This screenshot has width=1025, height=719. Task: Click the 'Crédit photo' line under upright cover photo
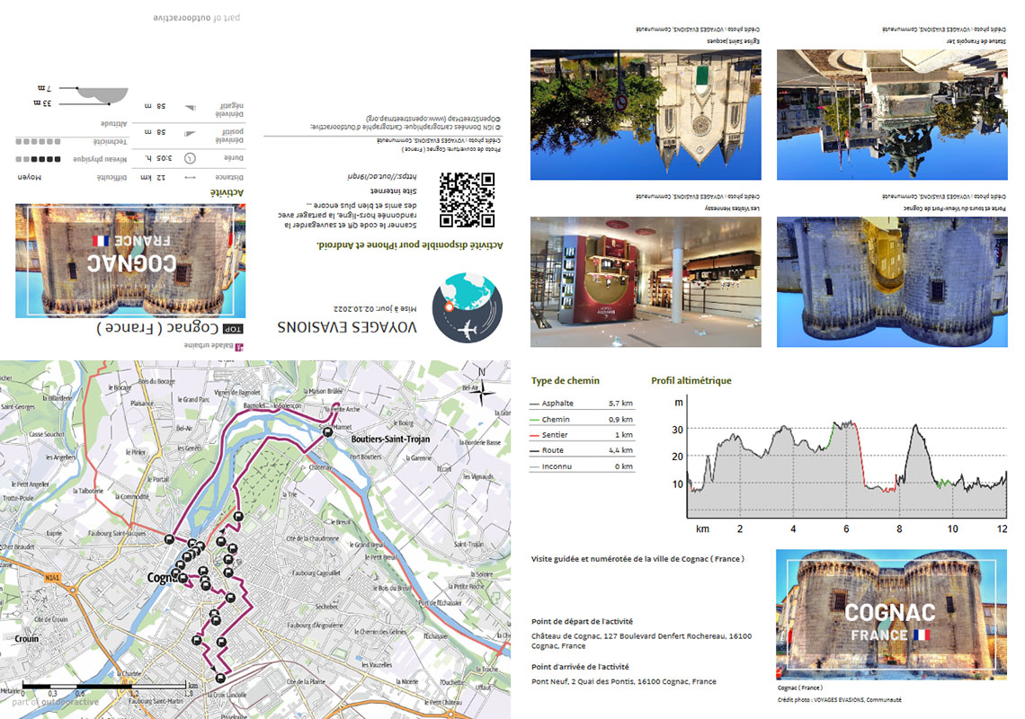coord(840,699)
